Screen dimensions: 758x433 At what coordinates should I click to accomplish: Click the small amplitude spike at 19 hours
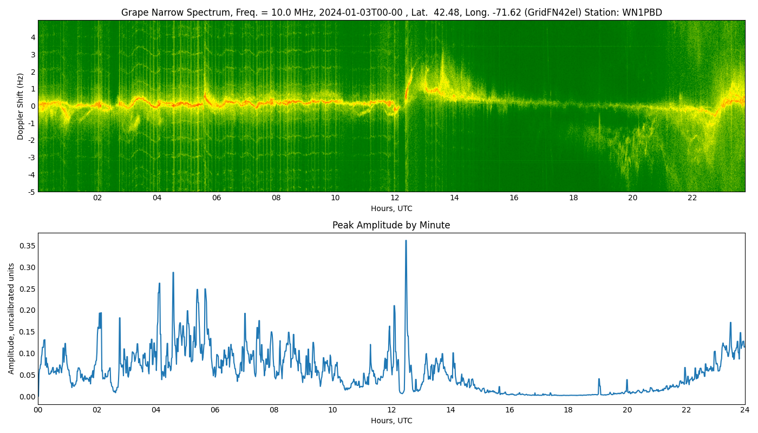tap(598, 379)
